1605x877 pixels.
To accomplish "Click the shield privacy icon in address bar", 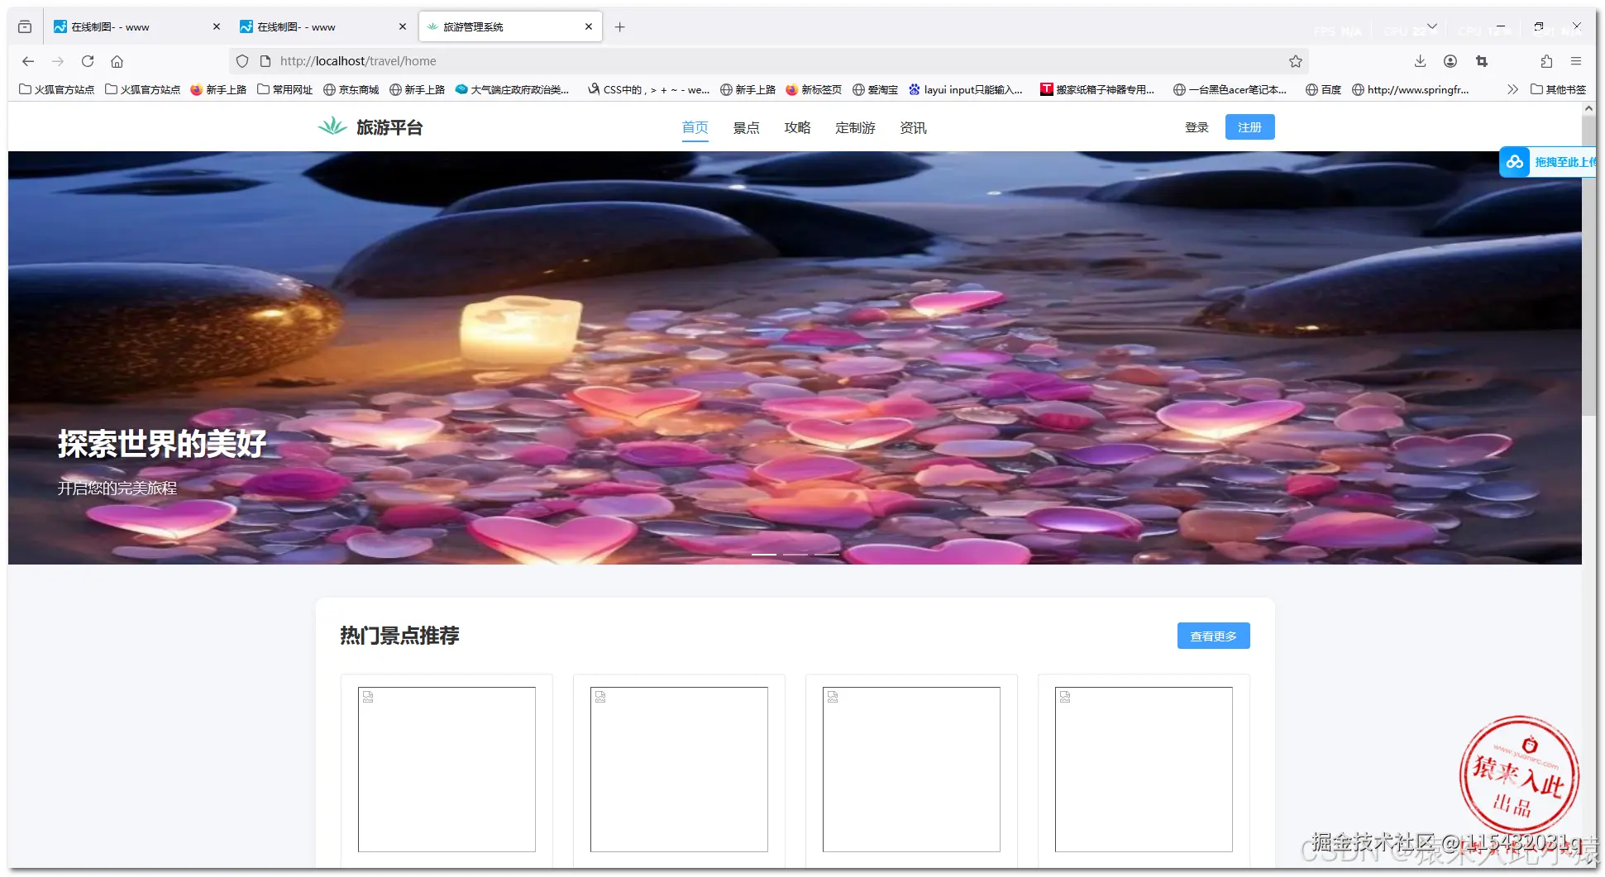I will pos(241,60).
